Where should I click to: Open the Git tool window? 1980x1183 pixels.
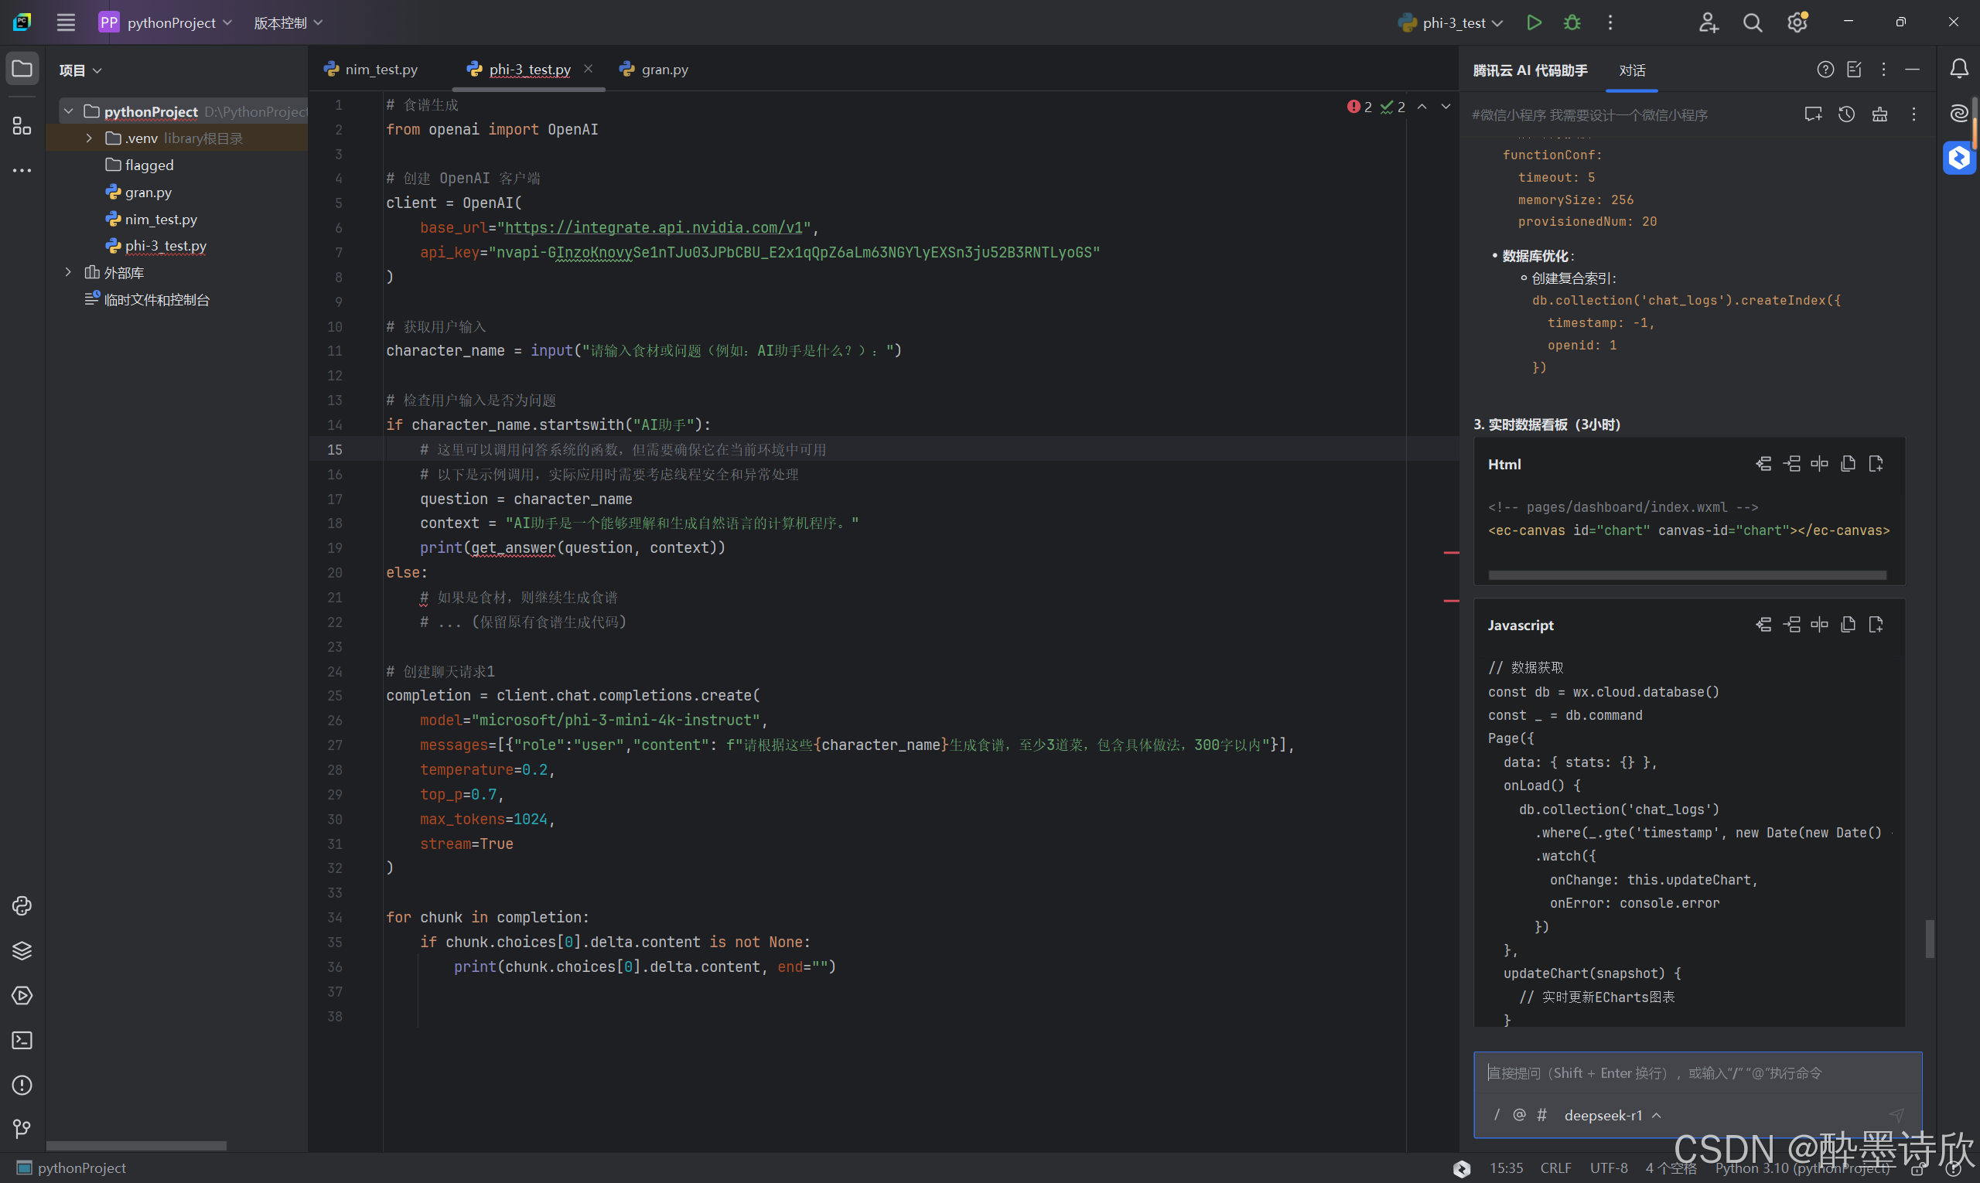[x=22, y=1129]
